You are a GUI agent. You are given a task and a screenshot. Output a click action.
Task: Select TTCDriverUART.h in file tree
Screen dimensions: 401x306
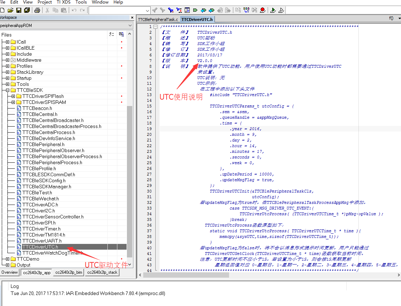click(42, 241)
